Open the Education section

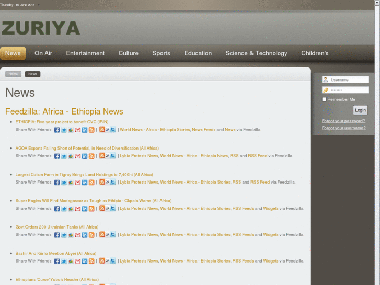click(x=198, y=53)
